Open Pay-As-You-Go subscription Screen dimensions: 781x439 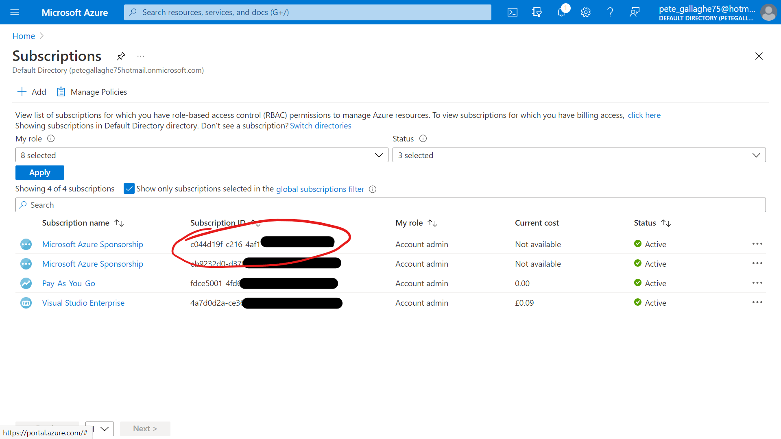[x=69, y=283]
